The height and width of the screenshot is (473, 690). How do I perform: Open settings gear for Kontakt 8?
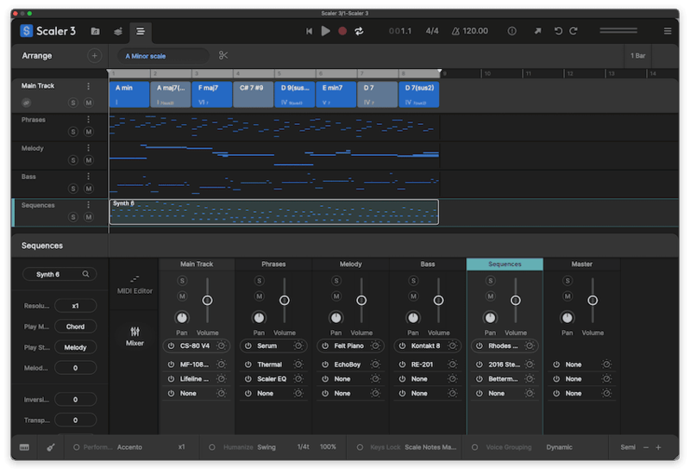[452, 346]
